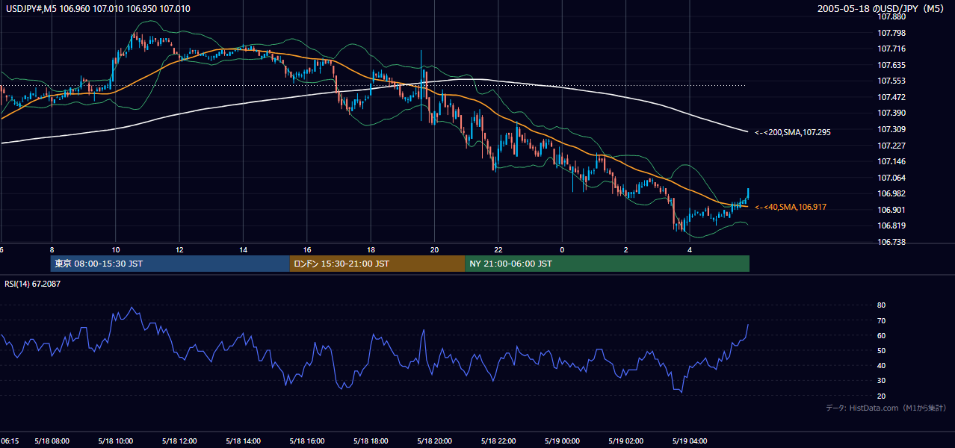Click the 200 SMA label reading 107.295
The image size is (955, 448).
point(793,132)
